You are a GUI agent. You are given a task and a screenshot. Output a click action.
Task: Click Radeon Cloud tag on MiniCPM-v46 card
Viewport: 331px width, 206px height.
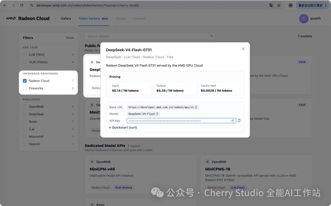click(x=101, y=188)
